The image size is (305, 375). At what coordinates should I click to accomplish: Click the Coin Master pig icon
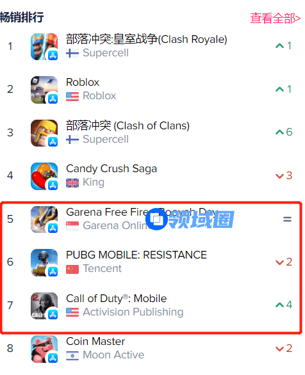pyautogui.click(x=44, y=349)
